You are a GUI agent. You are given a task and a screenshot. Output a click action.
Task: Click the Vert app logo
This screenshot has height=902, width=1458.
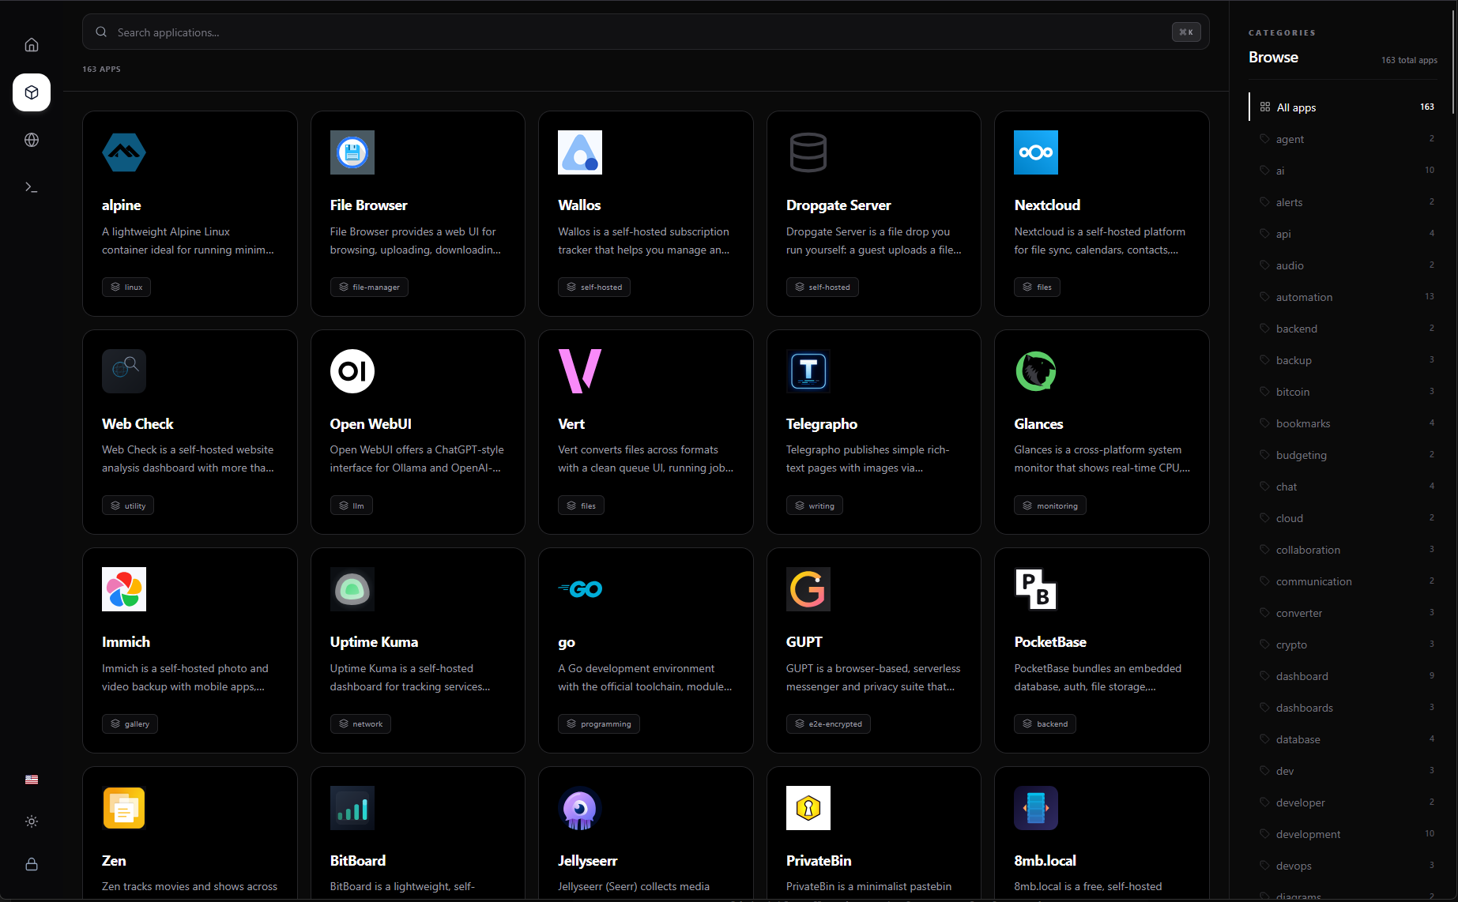[580, 371]
